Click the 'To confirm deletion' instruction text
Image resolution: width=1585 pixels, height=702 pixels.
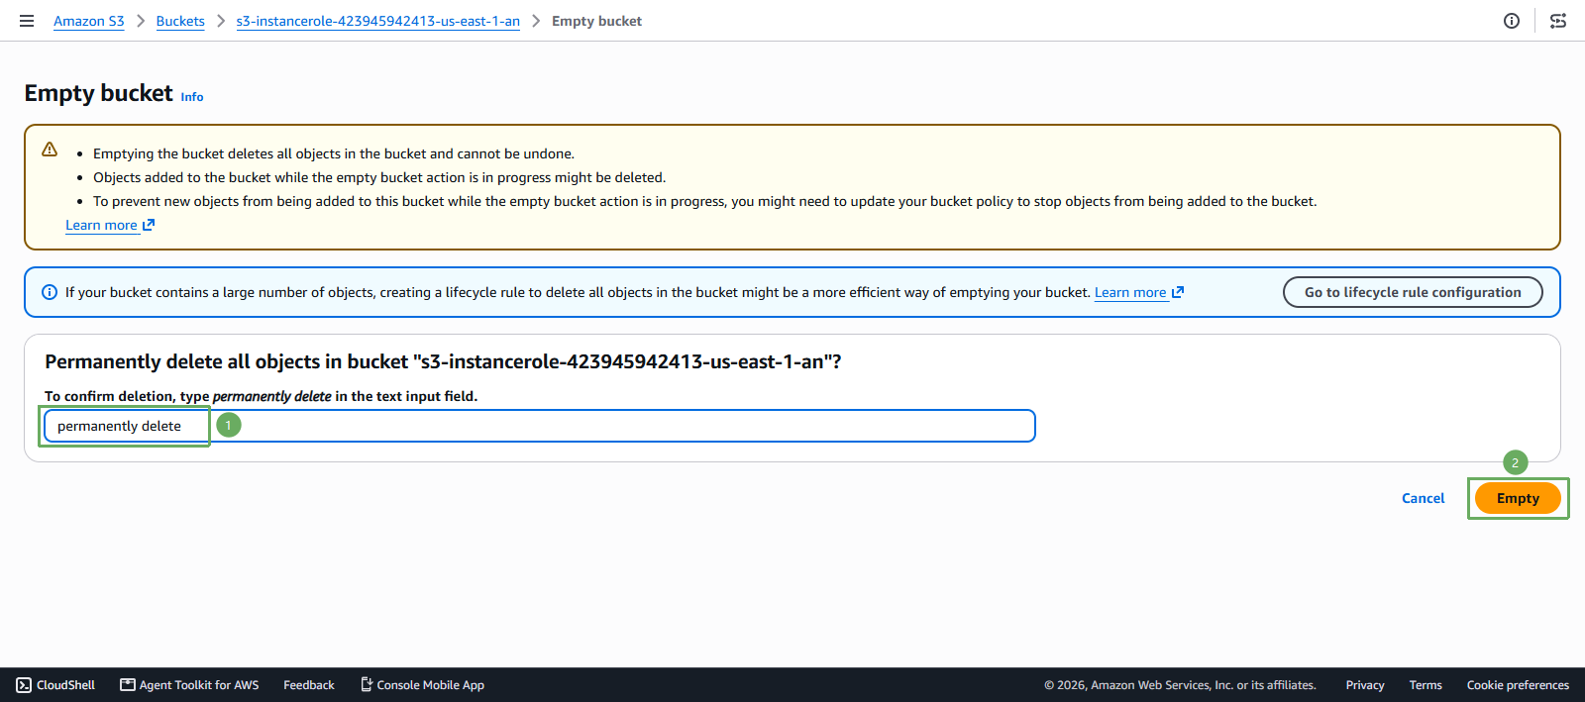[x=261, y=396]
